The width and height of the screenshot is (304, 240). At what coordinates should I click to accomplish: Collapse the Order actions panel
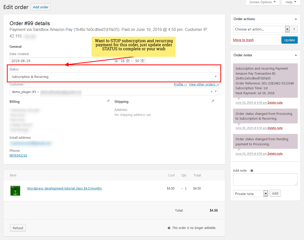pyautogui.click(x=296, y=19)
